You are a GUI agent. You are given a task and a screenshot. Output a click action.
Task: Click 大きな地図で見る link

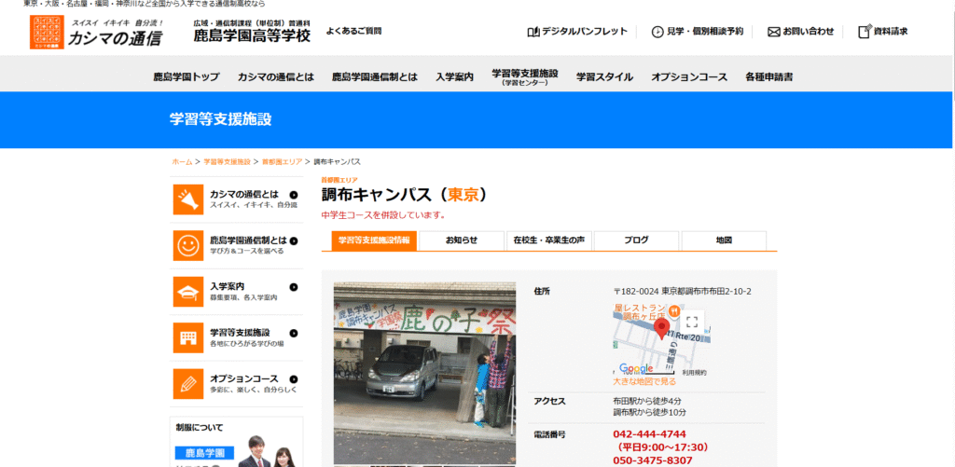point(644,381)
